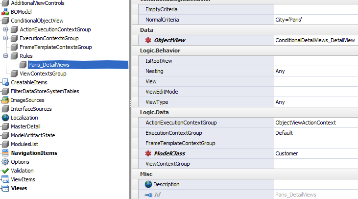Select the Paris_DetailViews rule item
Image resolution: width=358 pixels, height=199 pixels.
(x=48, y=65)
